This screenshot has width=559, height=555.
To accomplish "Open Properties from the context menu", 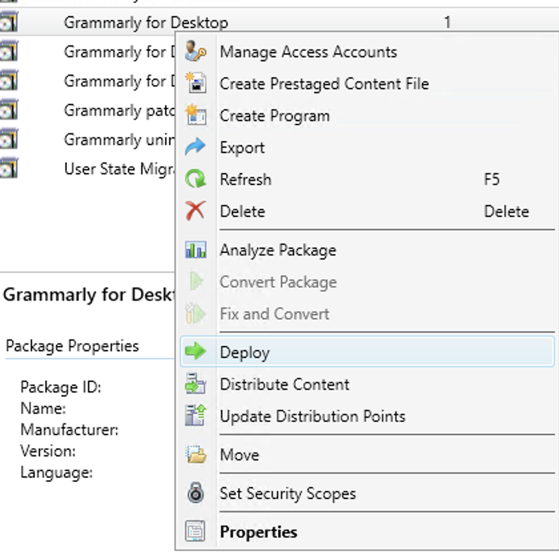I will 258,532.
